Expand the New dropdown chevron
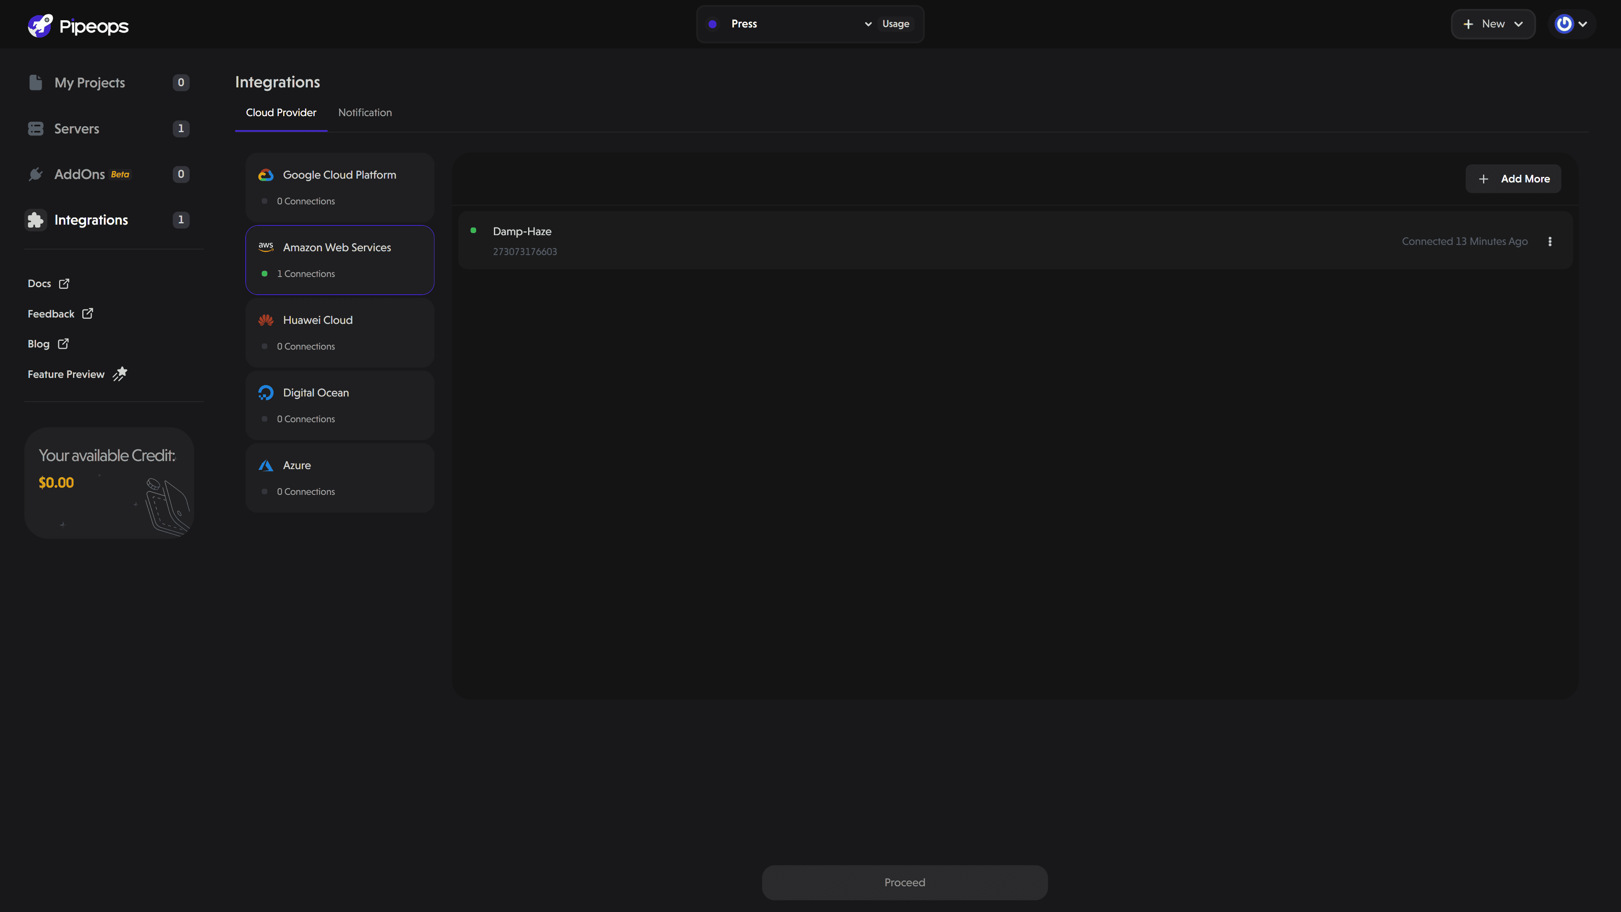This screenshot has height=912, width=1621. point(1518,24)
